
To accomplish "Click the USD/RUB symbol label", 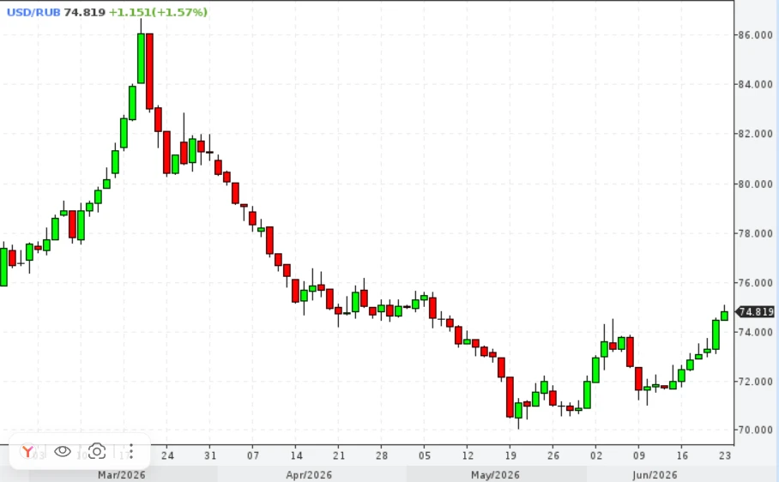I will click(x=33, y=12).
